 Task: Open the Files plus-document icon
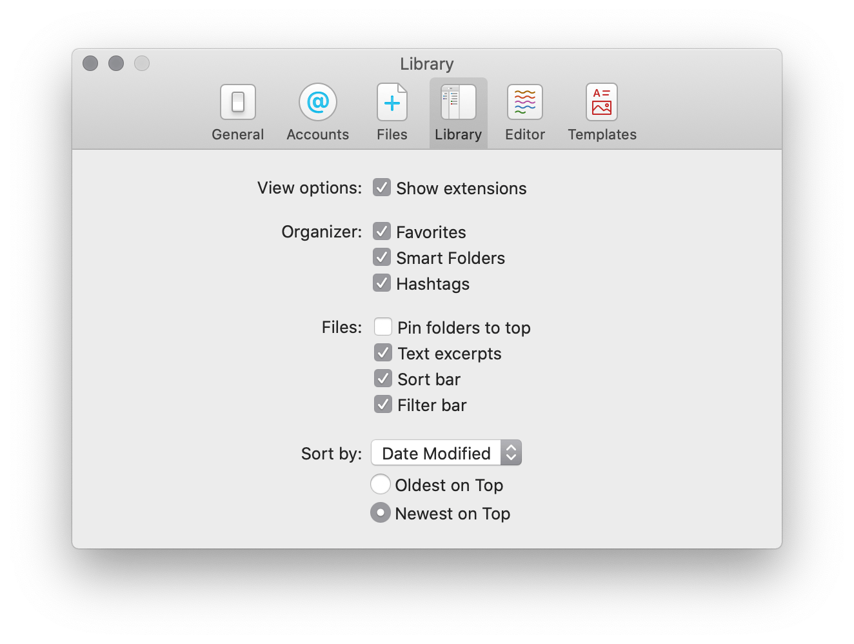point(392,102)
